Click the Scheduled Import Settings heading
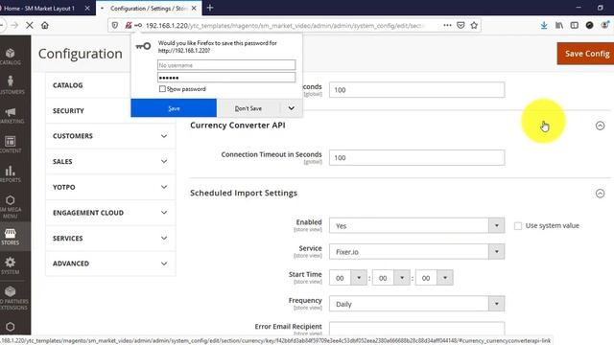This screenshot has width=614, height=345. click(244, 193)
